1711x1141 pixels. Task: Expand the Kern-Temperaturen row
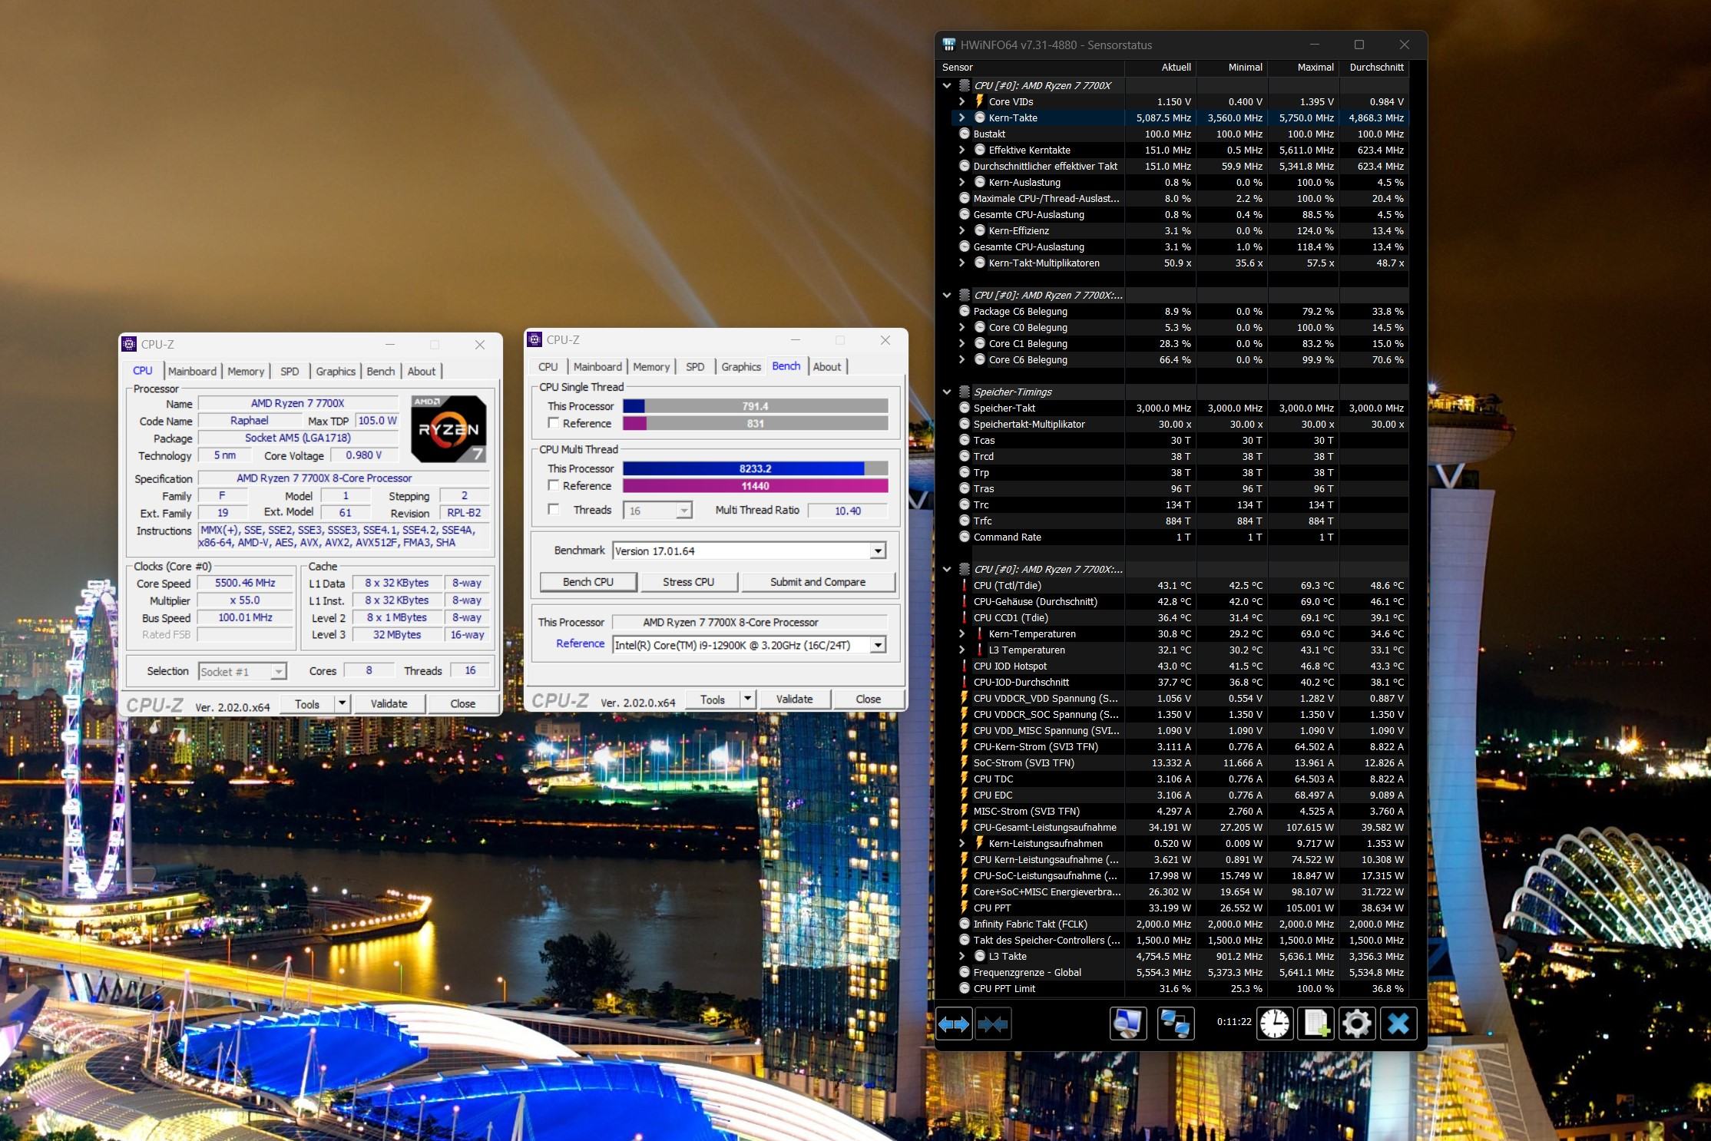point(961,633)
